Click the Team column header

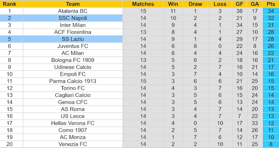(73, 4)
